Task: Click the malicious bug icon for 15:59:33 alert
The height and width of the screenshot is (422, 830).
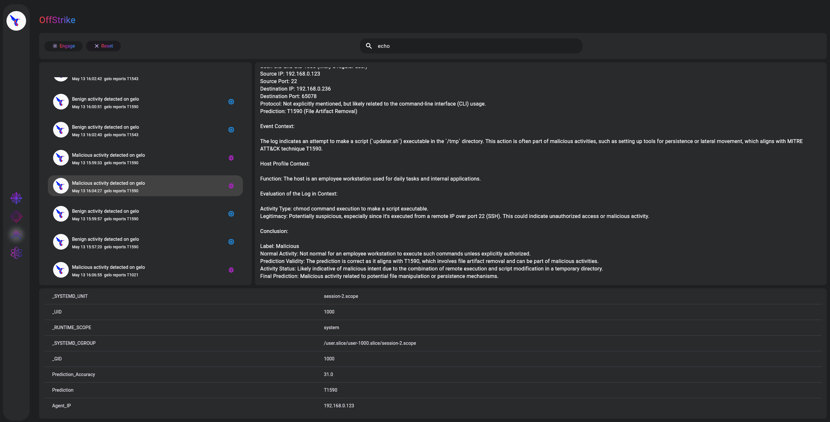Action: (x=231, y=158)
